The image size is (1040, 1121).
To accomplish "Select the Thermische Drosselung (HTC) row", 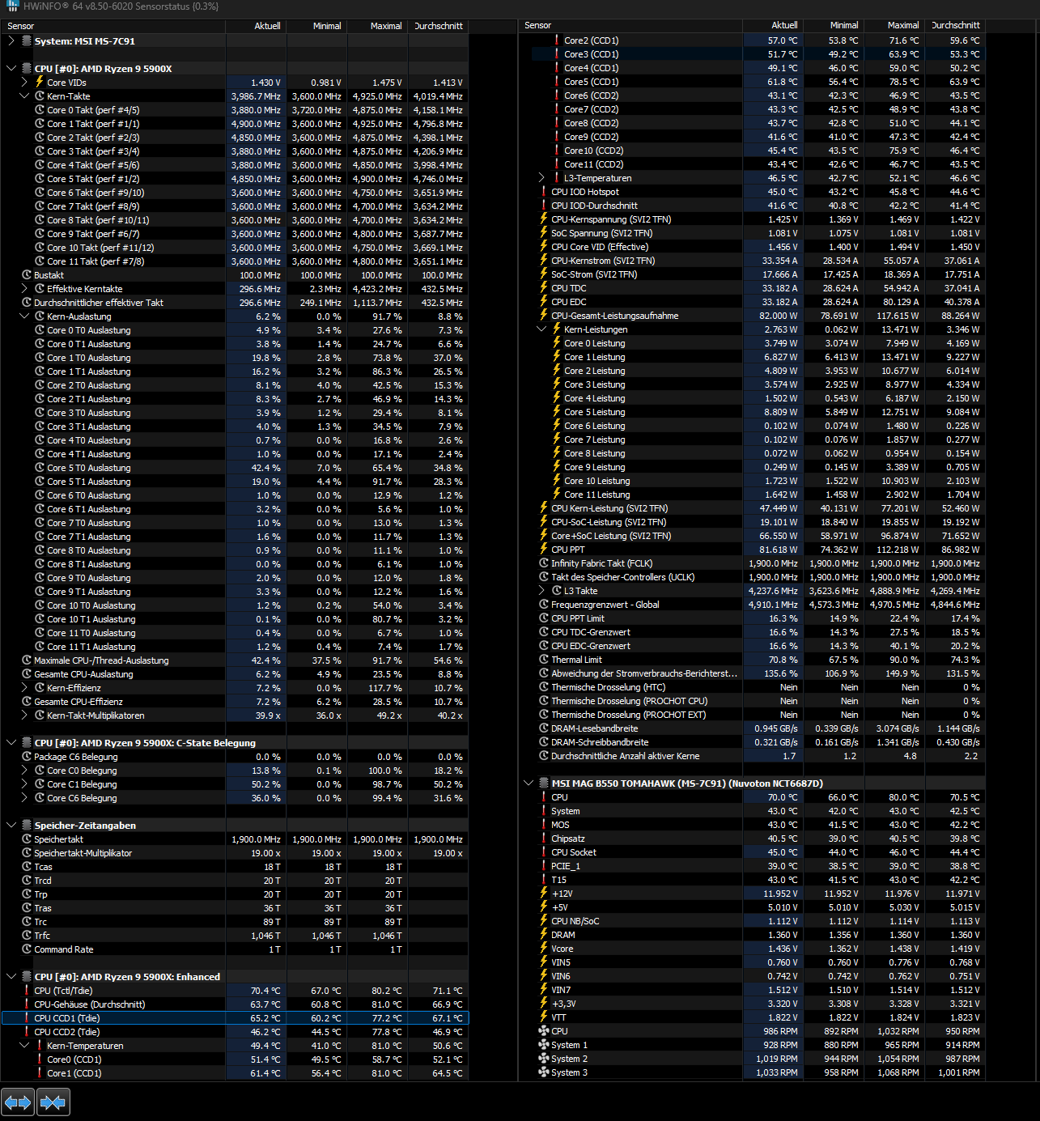I will coord(753,687).
